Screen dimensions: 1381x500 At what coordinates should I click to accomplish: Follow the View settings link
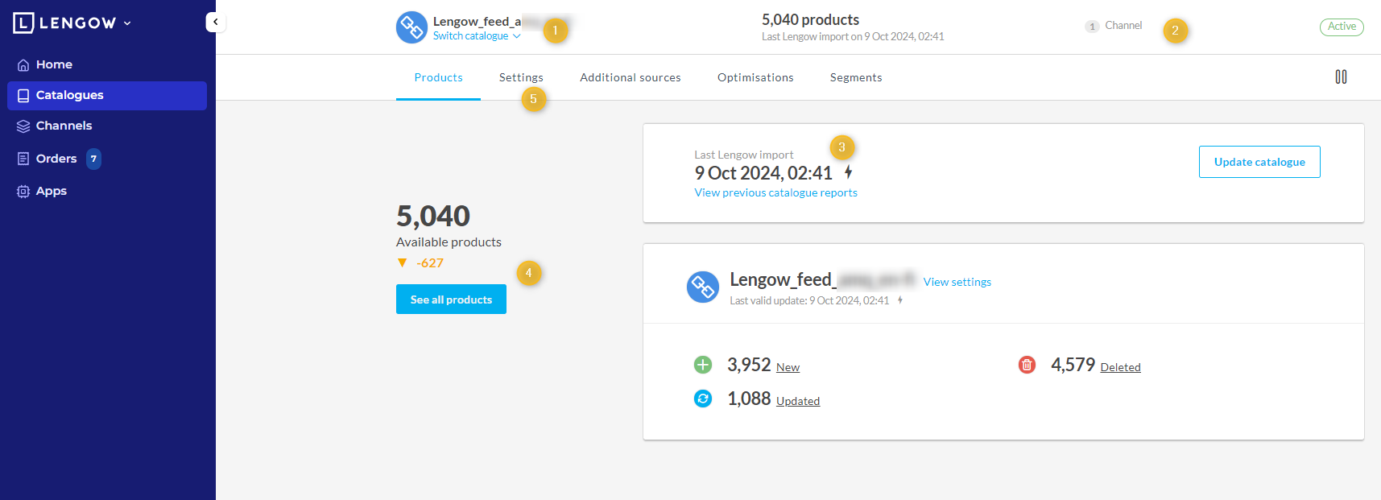pyautogui.click(x=957, y=283)
